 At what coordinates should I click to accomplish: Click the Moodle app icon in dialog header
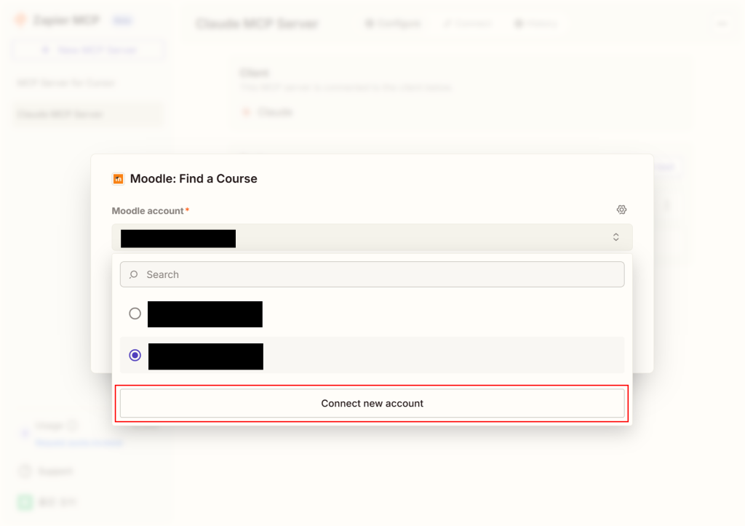tap(118, 179)
